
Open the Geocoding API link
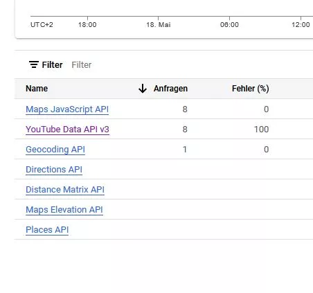(55, 150)
